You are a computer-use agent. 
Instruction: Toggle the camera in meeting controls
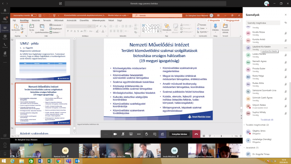click(115, 134)
